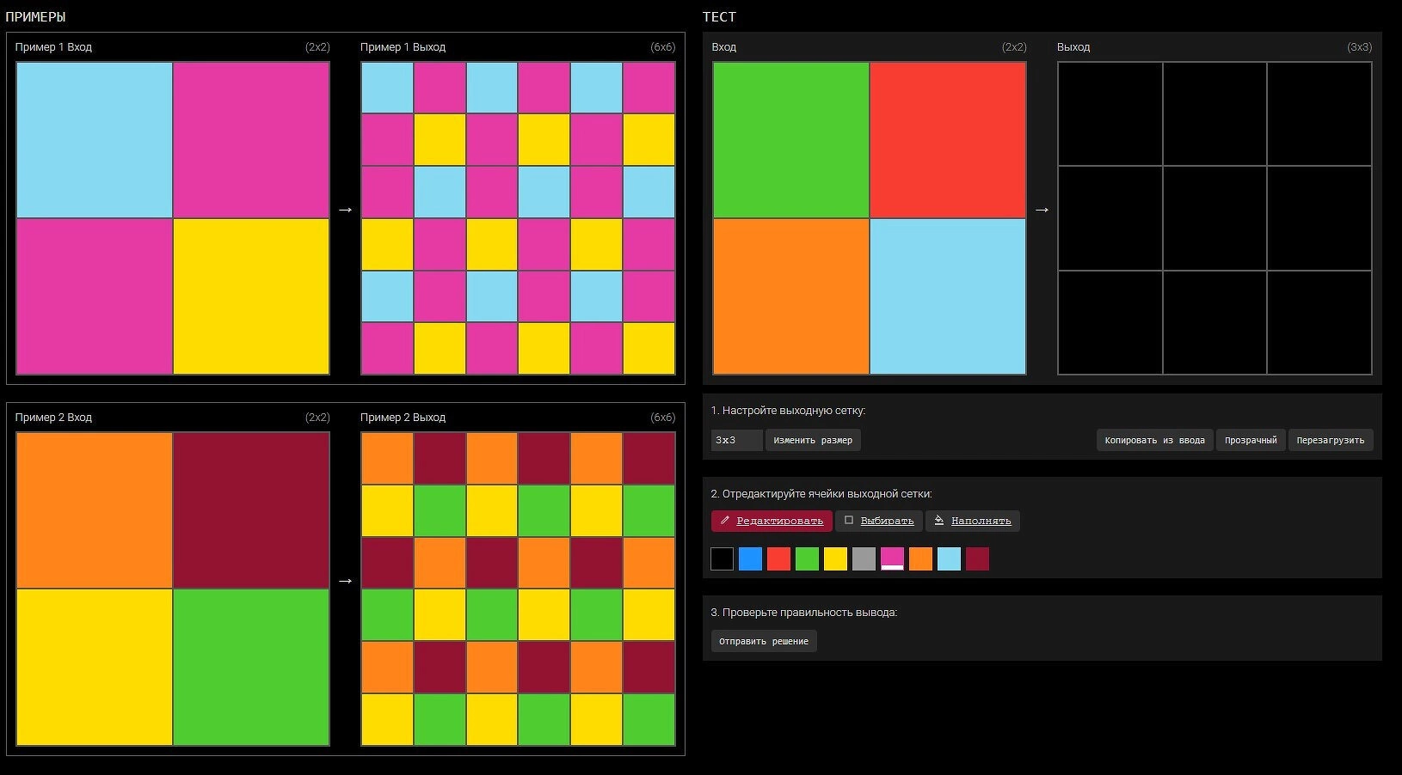Select the light blue color swatch
The height and width of the screenshot is (775, 1402).
(x=950, y=558)
